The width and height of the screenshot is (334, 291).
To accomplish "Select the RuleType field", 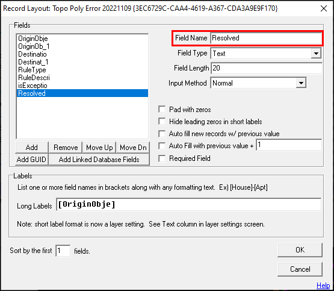I will coord(82,70).
